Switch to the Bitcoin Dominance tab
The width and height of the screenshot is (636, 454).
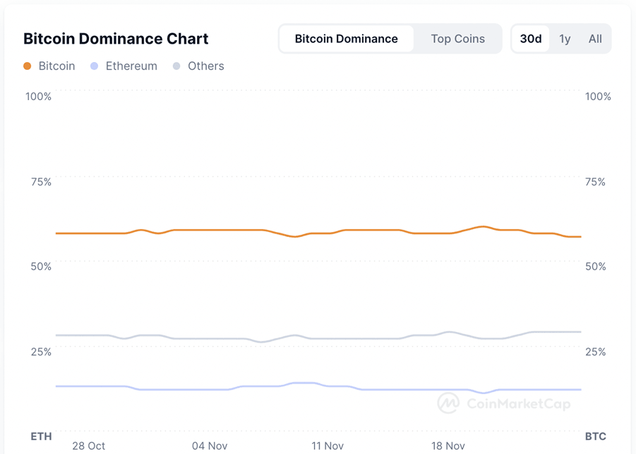(346, 39)
